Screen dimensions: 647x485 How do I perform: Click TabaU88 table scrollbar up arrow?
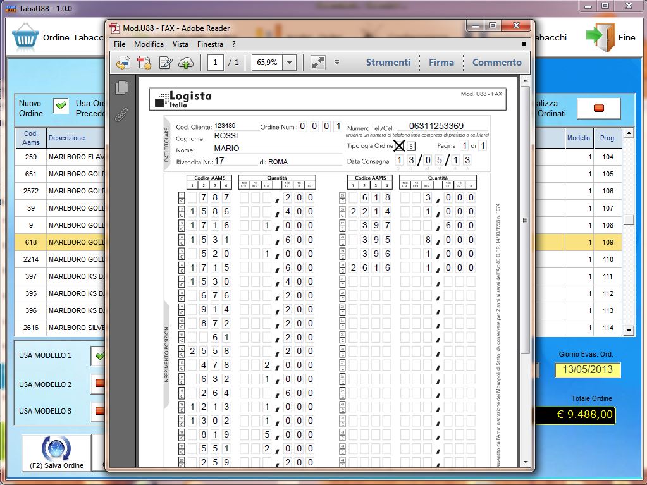click(629, 133)
